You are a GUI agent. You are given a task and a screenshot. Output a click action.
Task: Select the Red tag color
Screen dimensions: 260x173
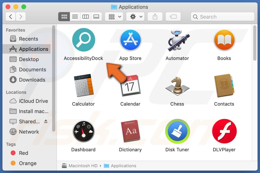point(23,153)
